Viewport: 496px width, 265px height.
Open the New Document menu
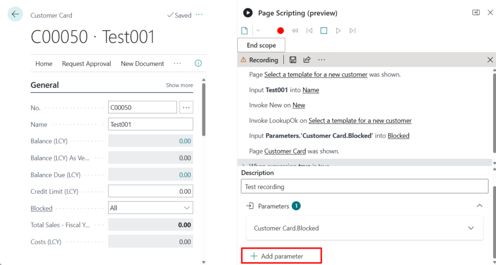(x=142, y=63)
